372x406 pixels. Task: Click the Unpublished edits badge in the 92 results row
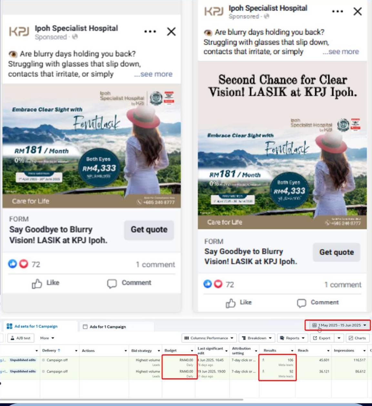(23, 371)
